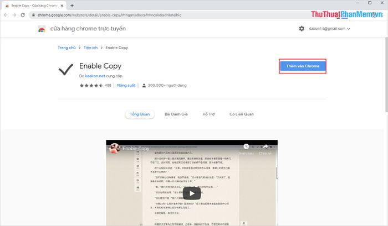Click the Thêm vào Chrome button
The width and height of the screenshot is (388, 226).
303,66
